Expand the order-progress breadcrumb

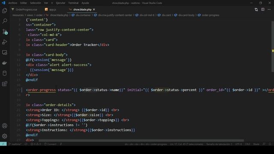pyautogui.click(x=210, y=15)
